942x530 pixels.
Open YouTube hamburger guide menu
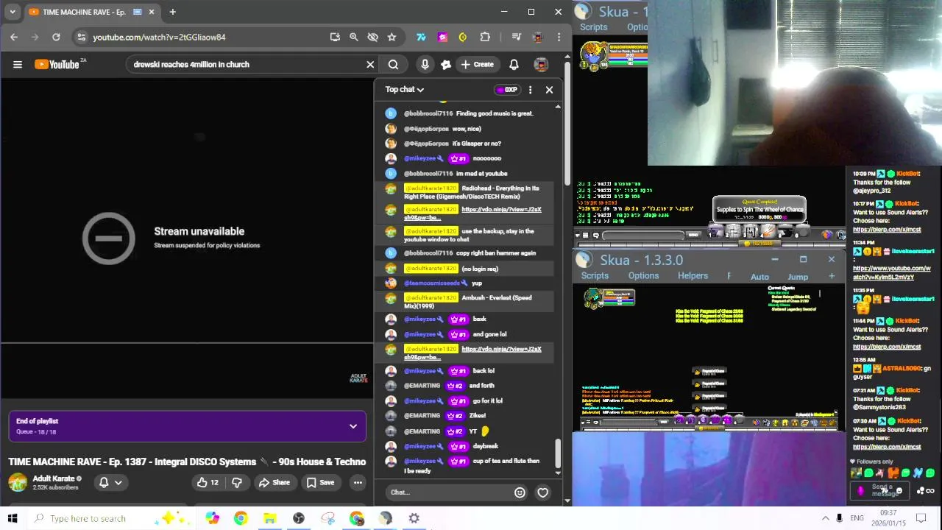coord(18,64)
